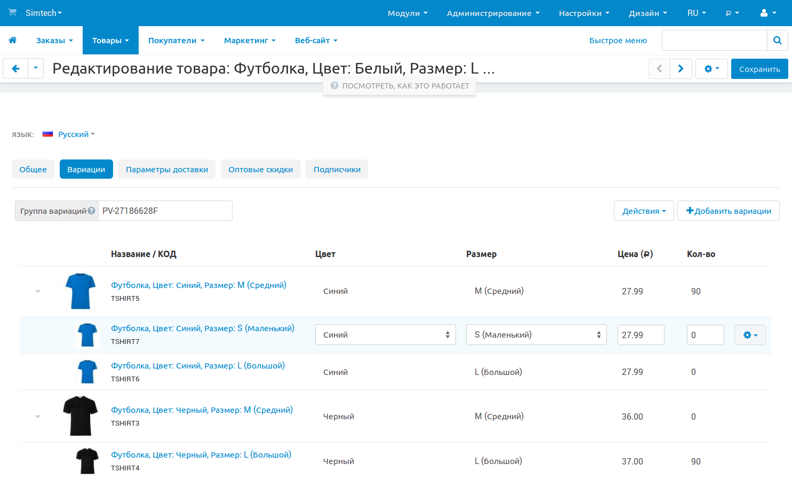Switch to the Общее tab
The image size is (792, 480).
[x=33, y=169]
